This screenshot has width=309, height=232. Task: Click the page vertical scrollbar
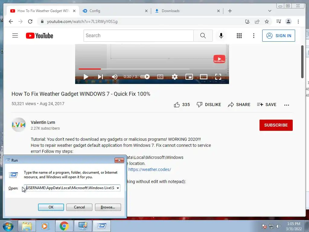[302, 62]
